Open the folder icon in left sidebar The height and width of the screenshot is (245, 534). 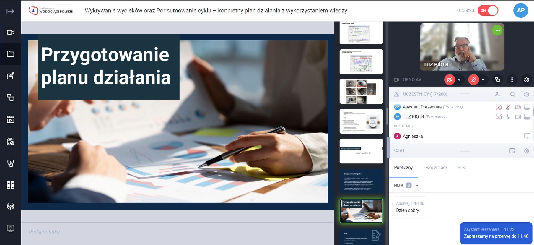tap(10, 54)
